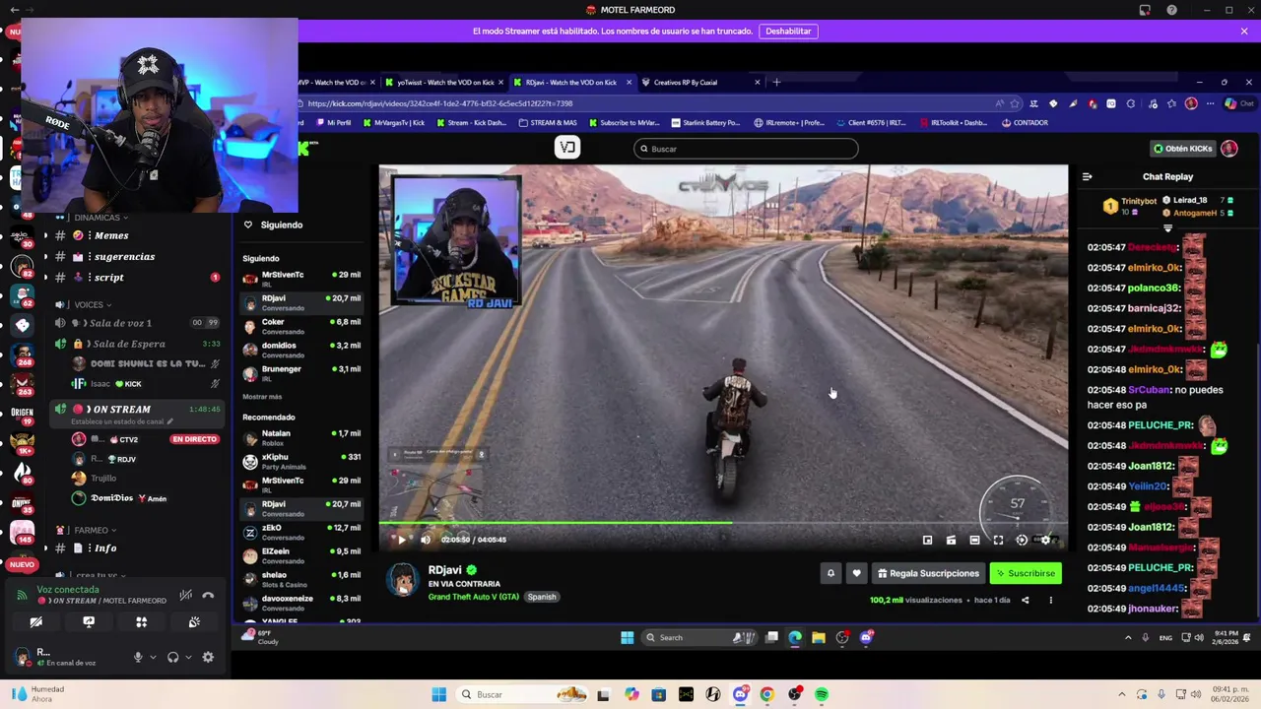Open Discord microphone input options arrow
Viewport: 1261px width, 709px height.
153,658
